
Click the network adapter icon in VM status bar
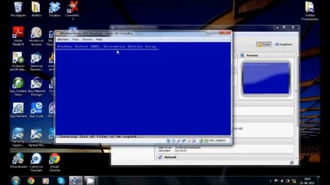(184, 141)
